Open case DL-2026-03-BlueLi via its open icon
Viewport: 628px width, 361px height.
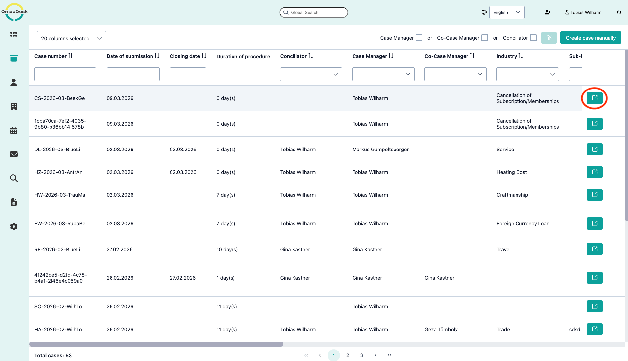(594, 149)
